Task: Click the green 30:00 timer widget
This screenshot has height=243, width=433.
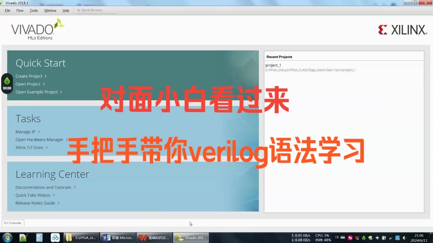Action: (x=7, y=83)
